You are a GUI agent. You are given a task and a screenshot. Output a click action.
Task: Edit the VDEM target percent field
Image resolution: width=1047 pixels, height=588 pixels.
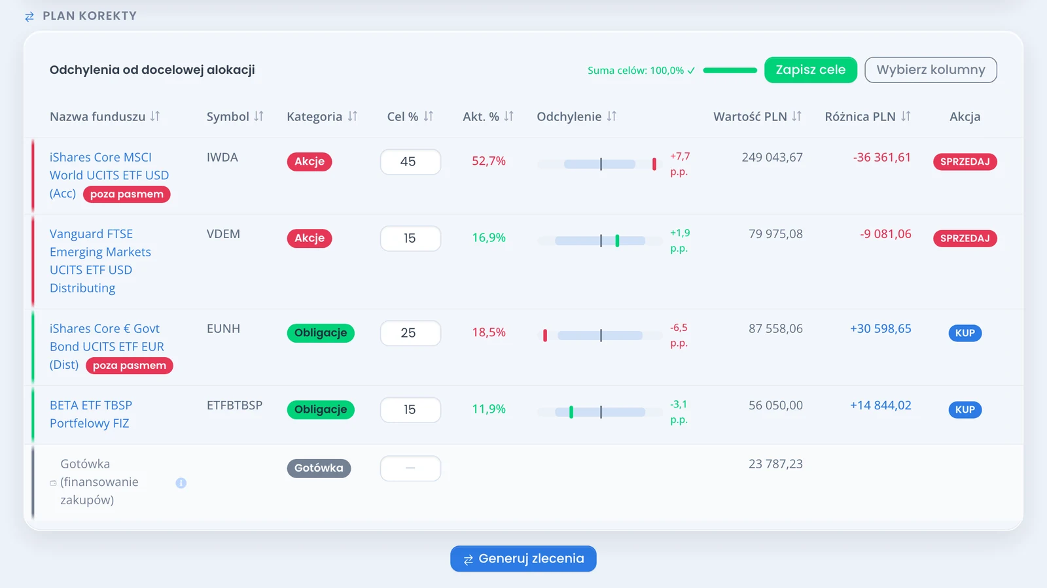pyautogui.click(x=410, y=238)
